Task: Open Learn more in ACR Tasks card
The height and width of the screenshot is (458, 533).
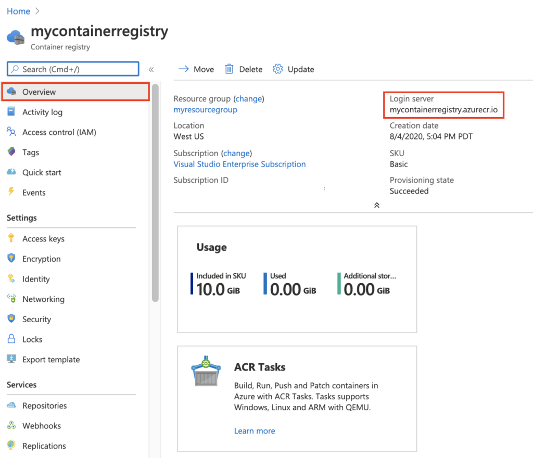Action: pos(255,430)
